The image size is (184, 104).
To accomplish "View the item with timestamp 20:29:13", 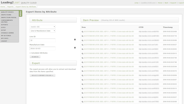I will [x=82, y=54].
